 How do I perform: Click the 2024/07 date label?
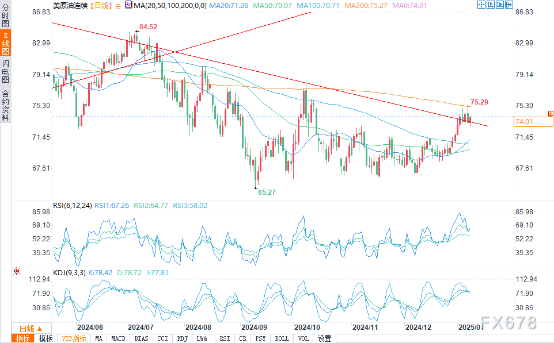[141, 327]
